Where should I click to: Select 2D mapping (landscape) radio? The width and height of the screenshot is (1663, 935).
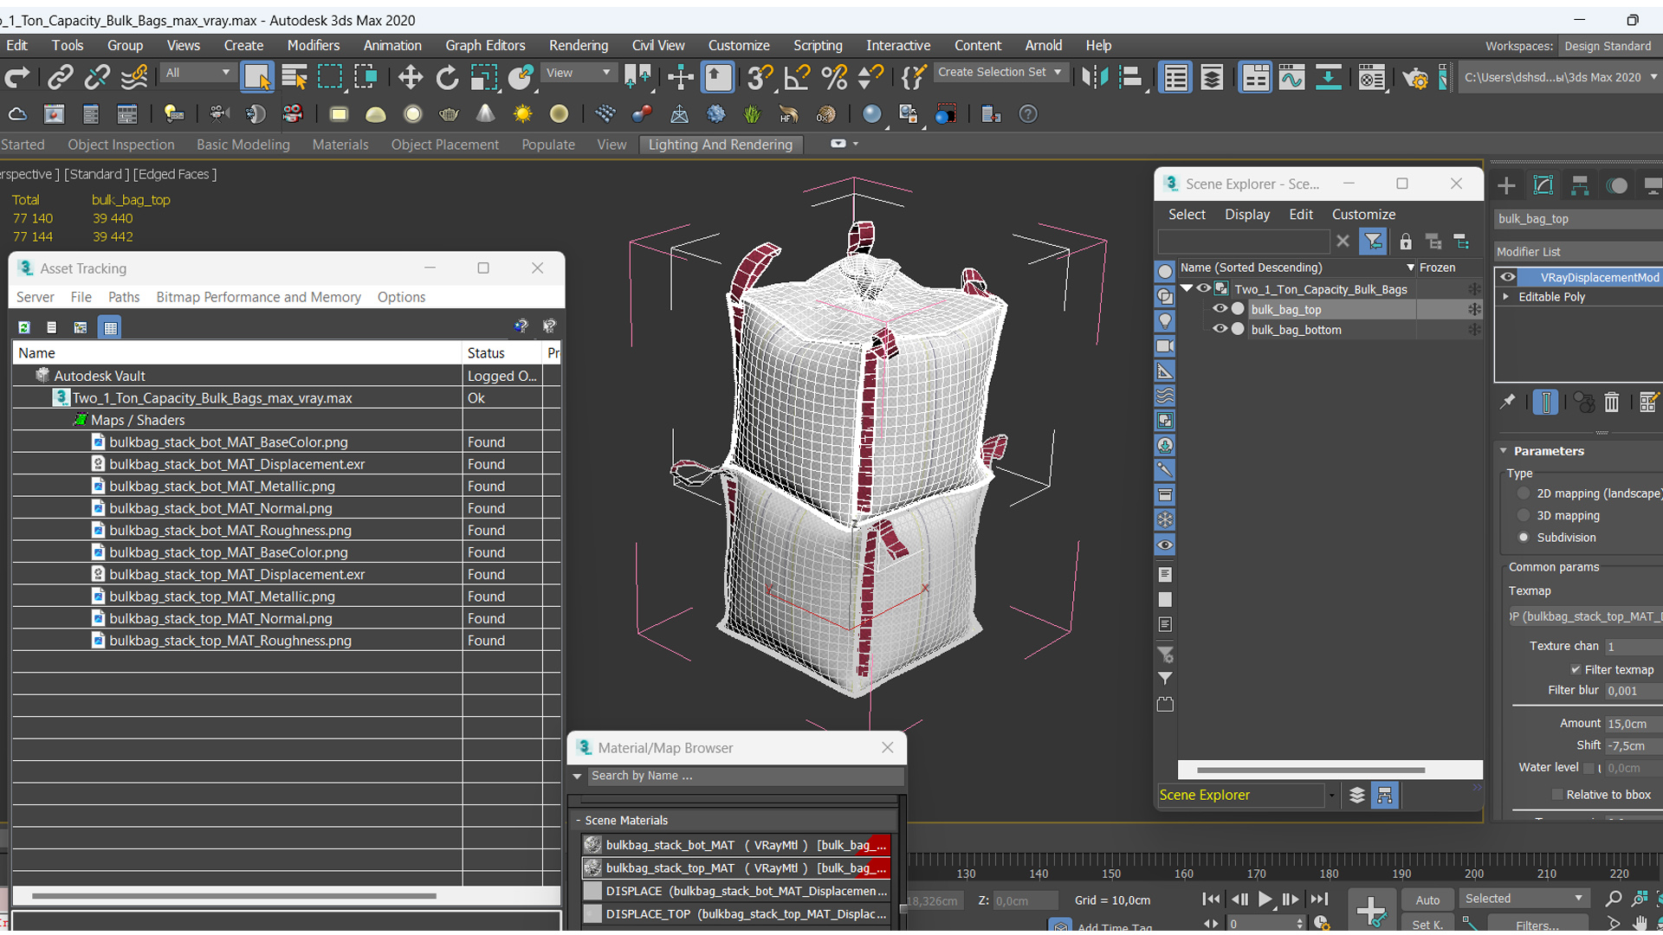(x=1524, y=493)
